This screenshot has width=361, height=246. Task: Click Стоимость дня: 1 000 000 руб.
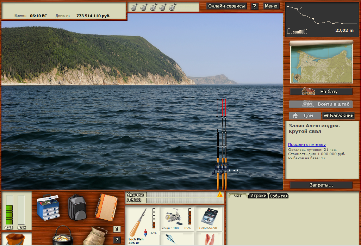pyautogui.click(x=317, y=154)
